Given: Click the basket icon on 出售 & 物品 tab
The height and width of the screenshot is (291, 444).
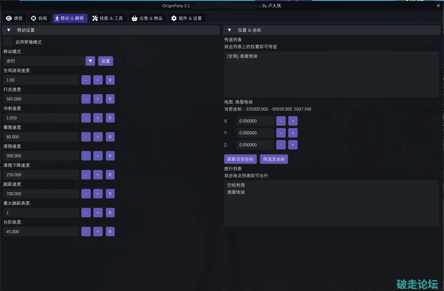Looking at the screenshot, I should pos(134,18).
